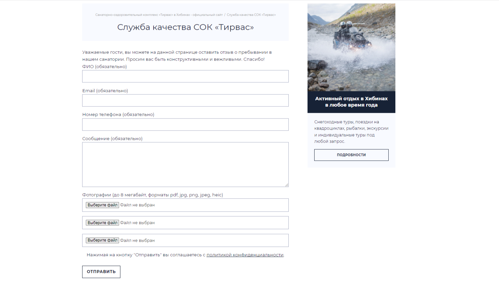Open the политикой конфиденциальности link
The width and height of the screenshot is (499, 283).
pyautogui.click(x=245, y=255)
